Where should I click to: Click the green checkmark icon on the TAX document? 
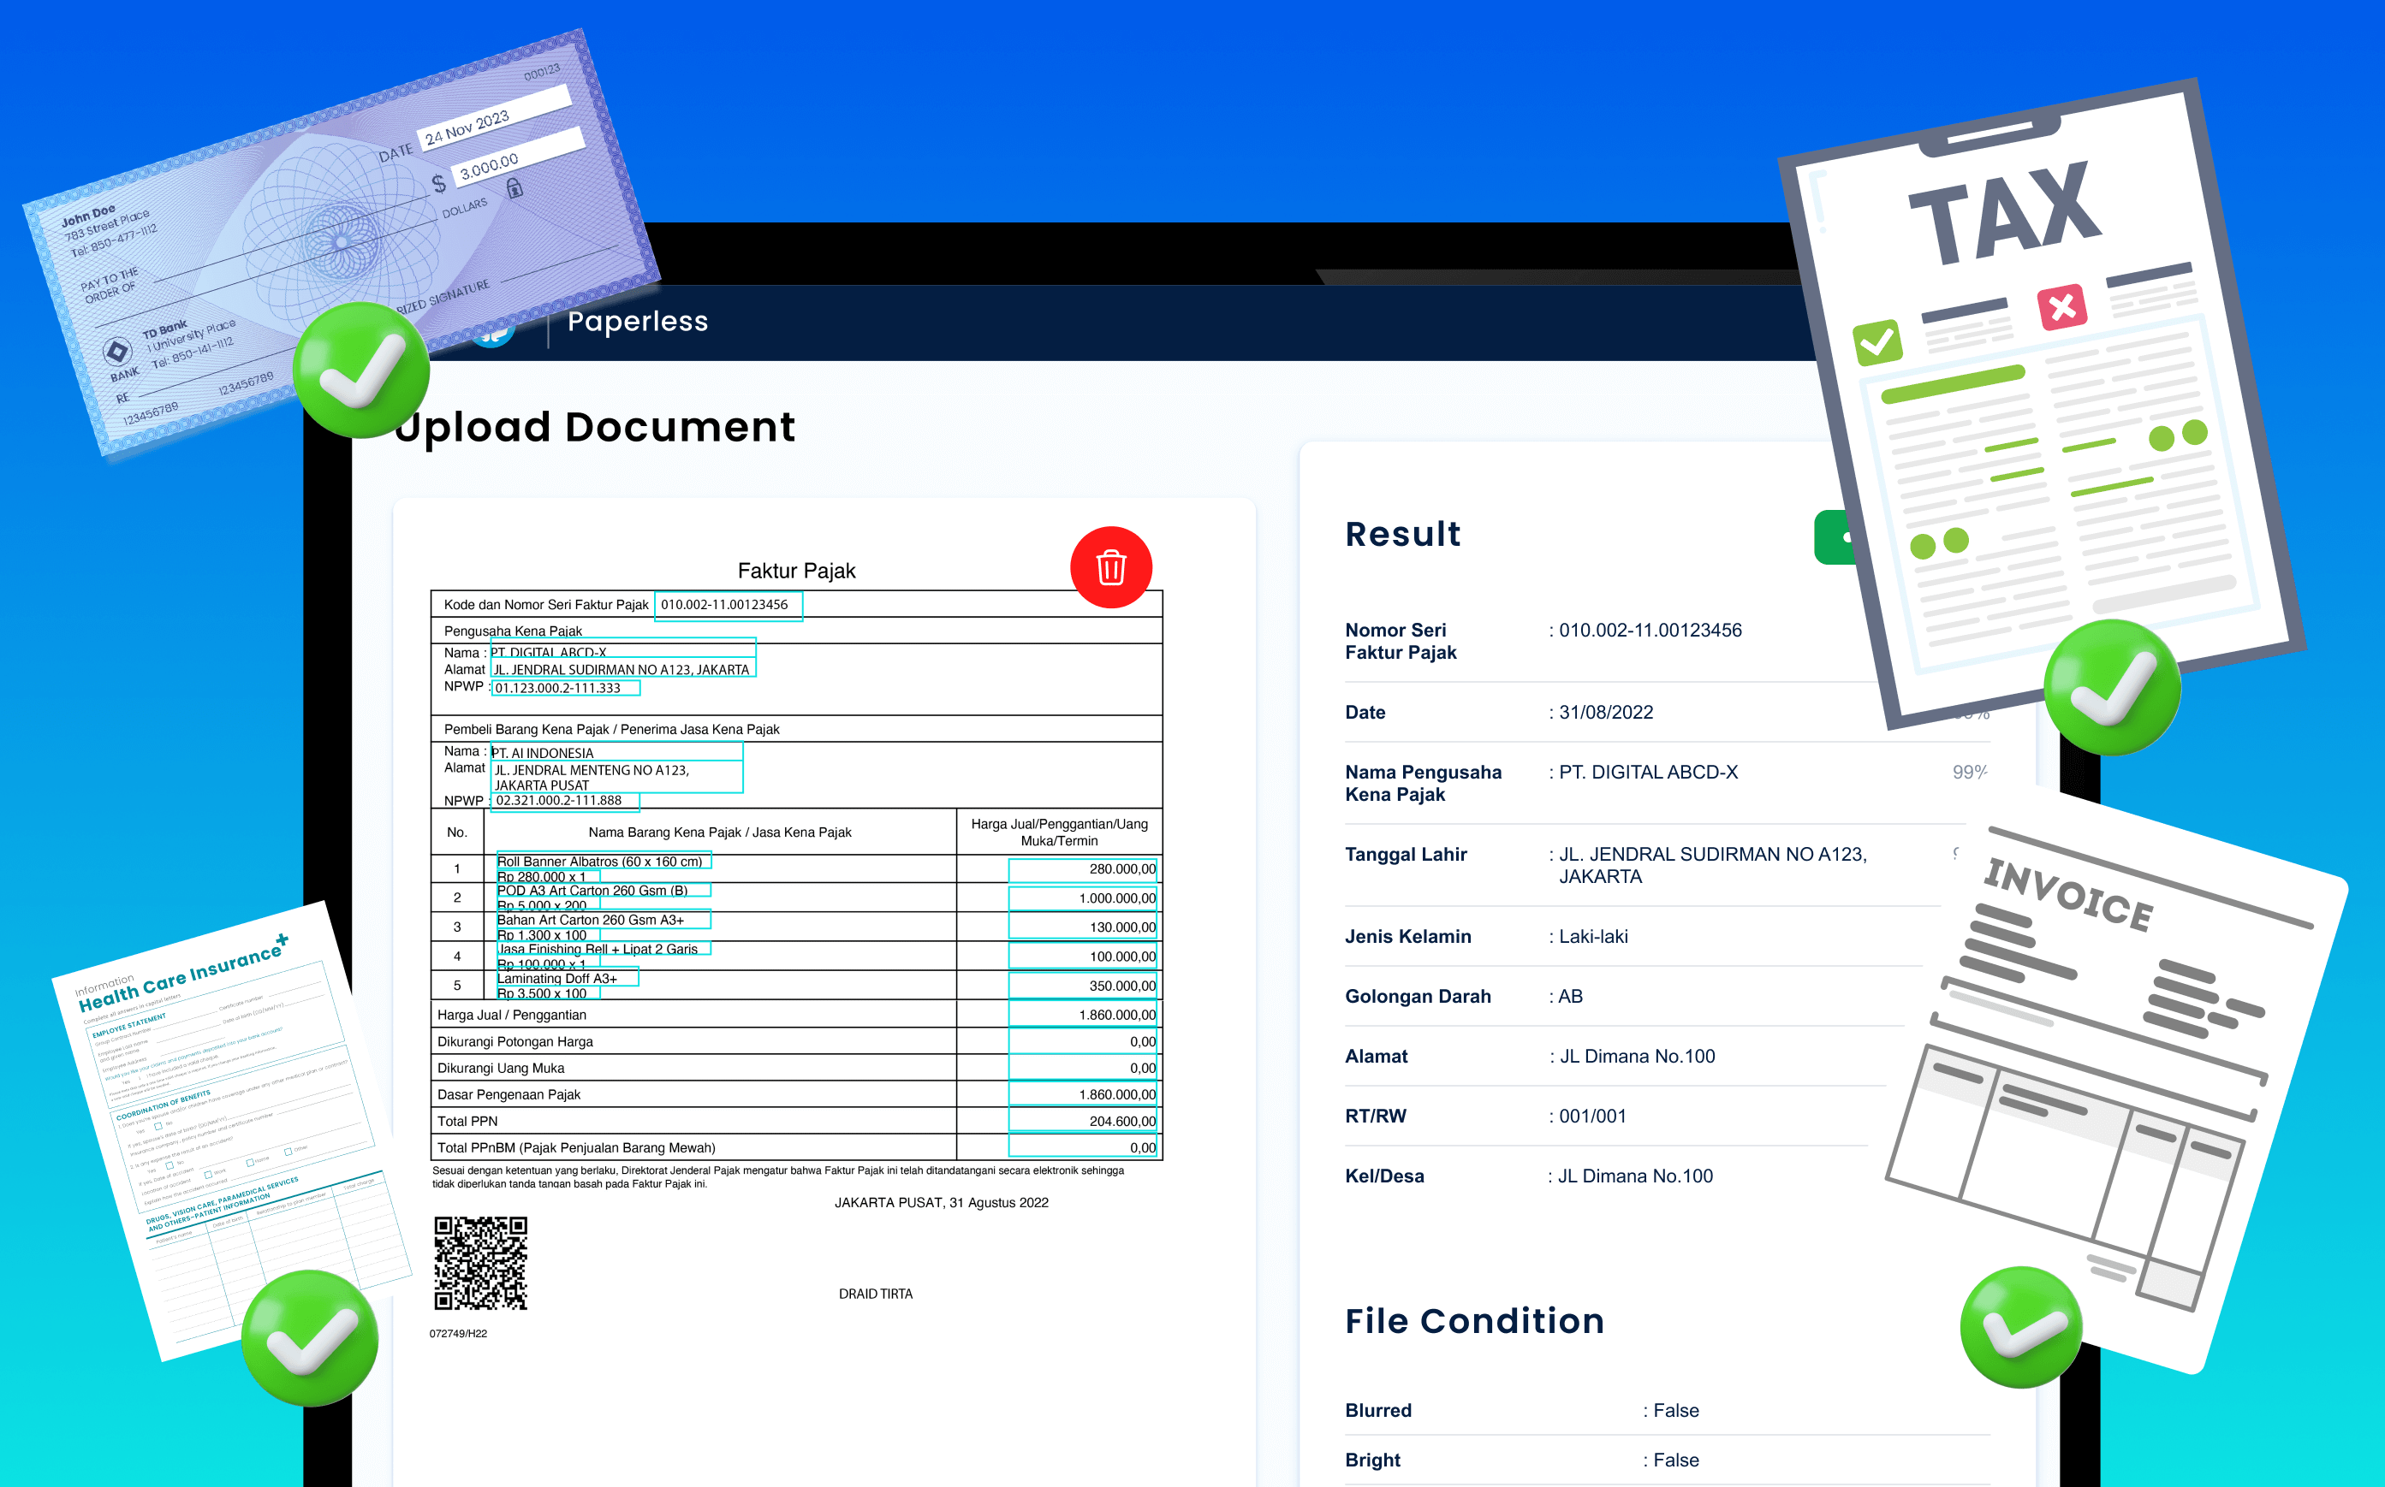(1880, 342)
